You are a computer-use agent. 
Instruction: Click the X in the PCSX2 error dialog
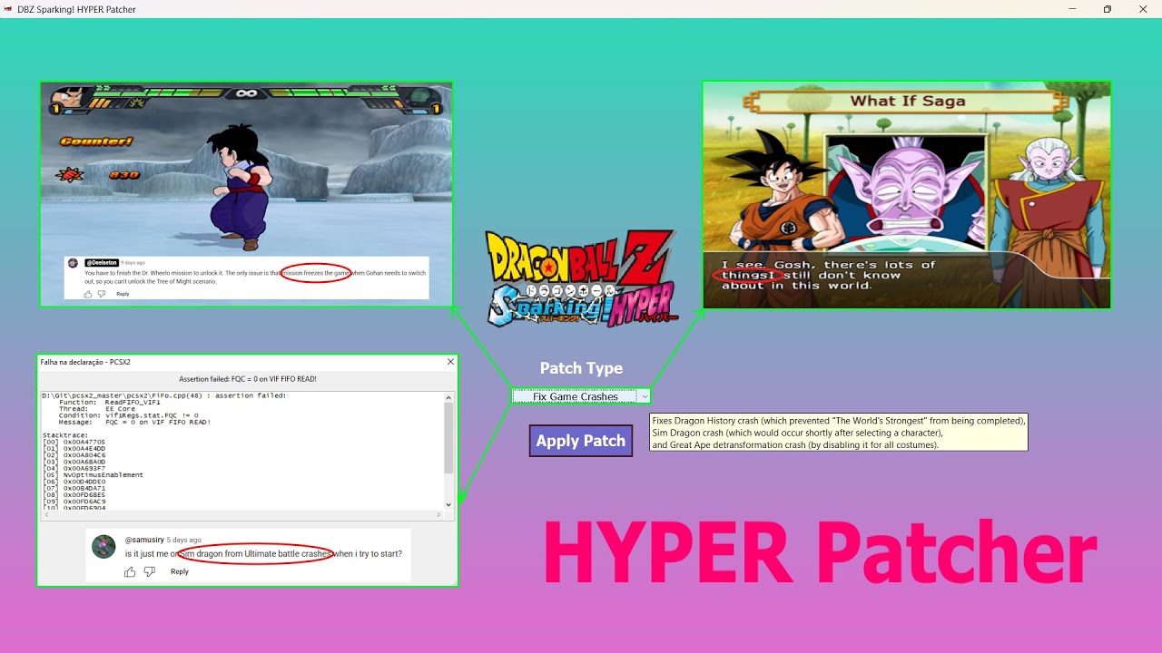pyautogui.click(x=450, y=362)
